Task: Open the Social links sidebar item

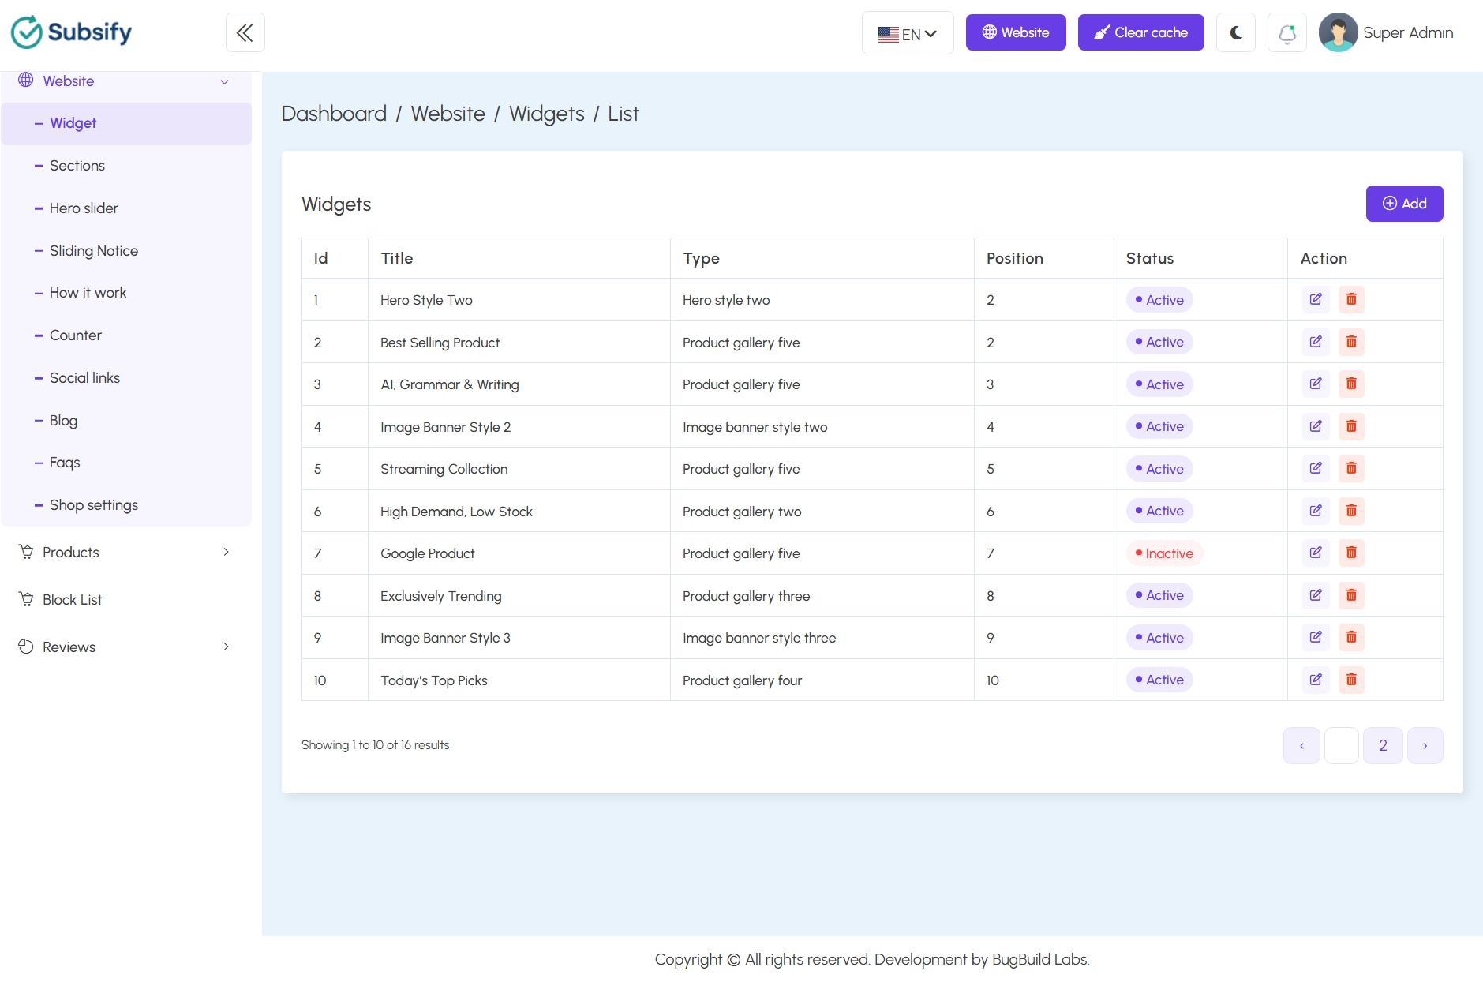Action: tap(126, 378)
